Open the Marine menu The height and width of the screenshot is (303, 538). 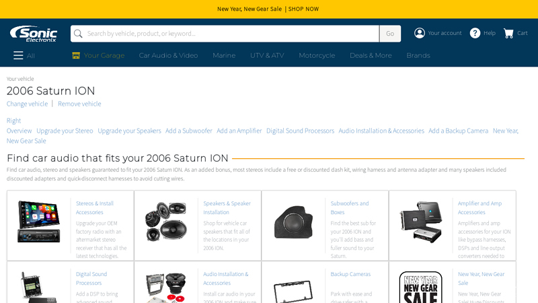224,55
